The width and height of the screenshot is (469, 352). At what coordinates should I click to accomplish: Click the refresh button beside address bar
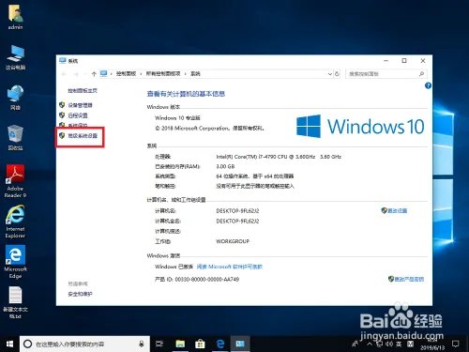tap(337, 74)
